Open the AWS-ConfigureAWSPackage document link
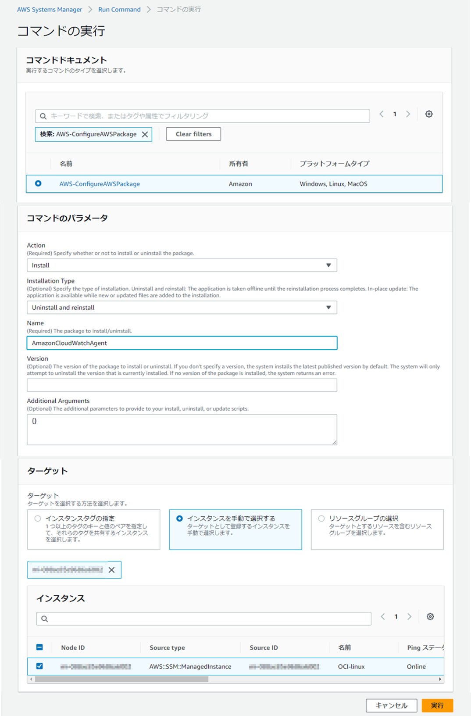The width and height of the screenshot is (471, 716). [100, 184]
